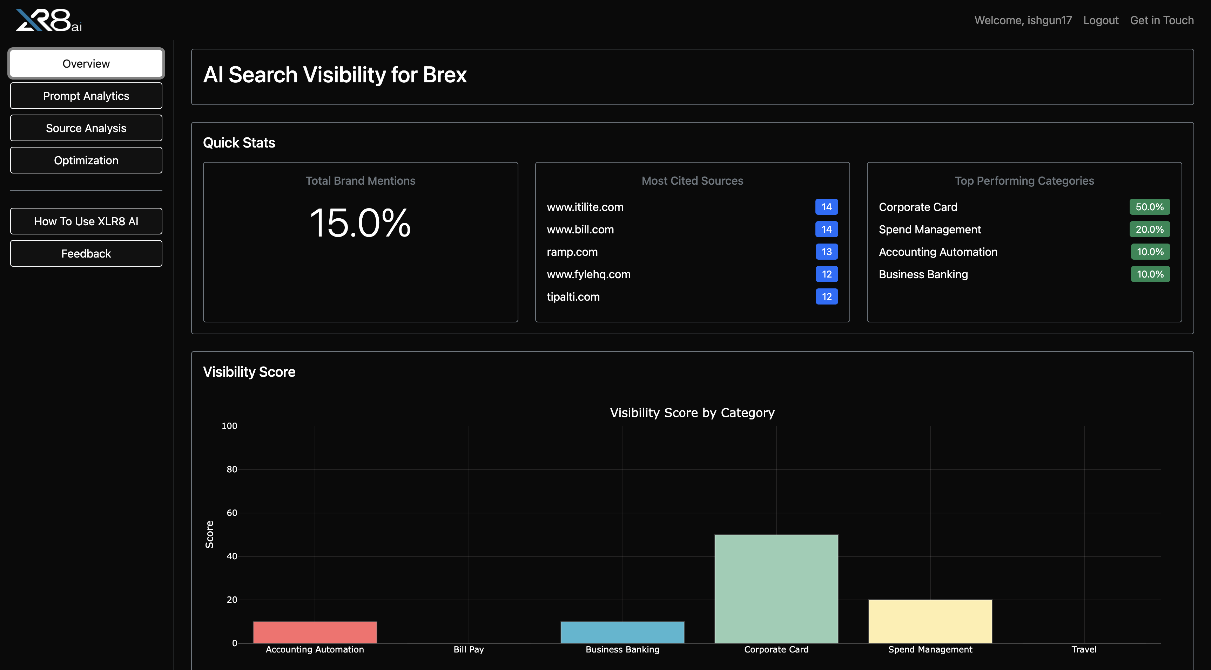1211x670 pixels.
Task: Click the yellow Spend Management bar
Action: point(930,622)
